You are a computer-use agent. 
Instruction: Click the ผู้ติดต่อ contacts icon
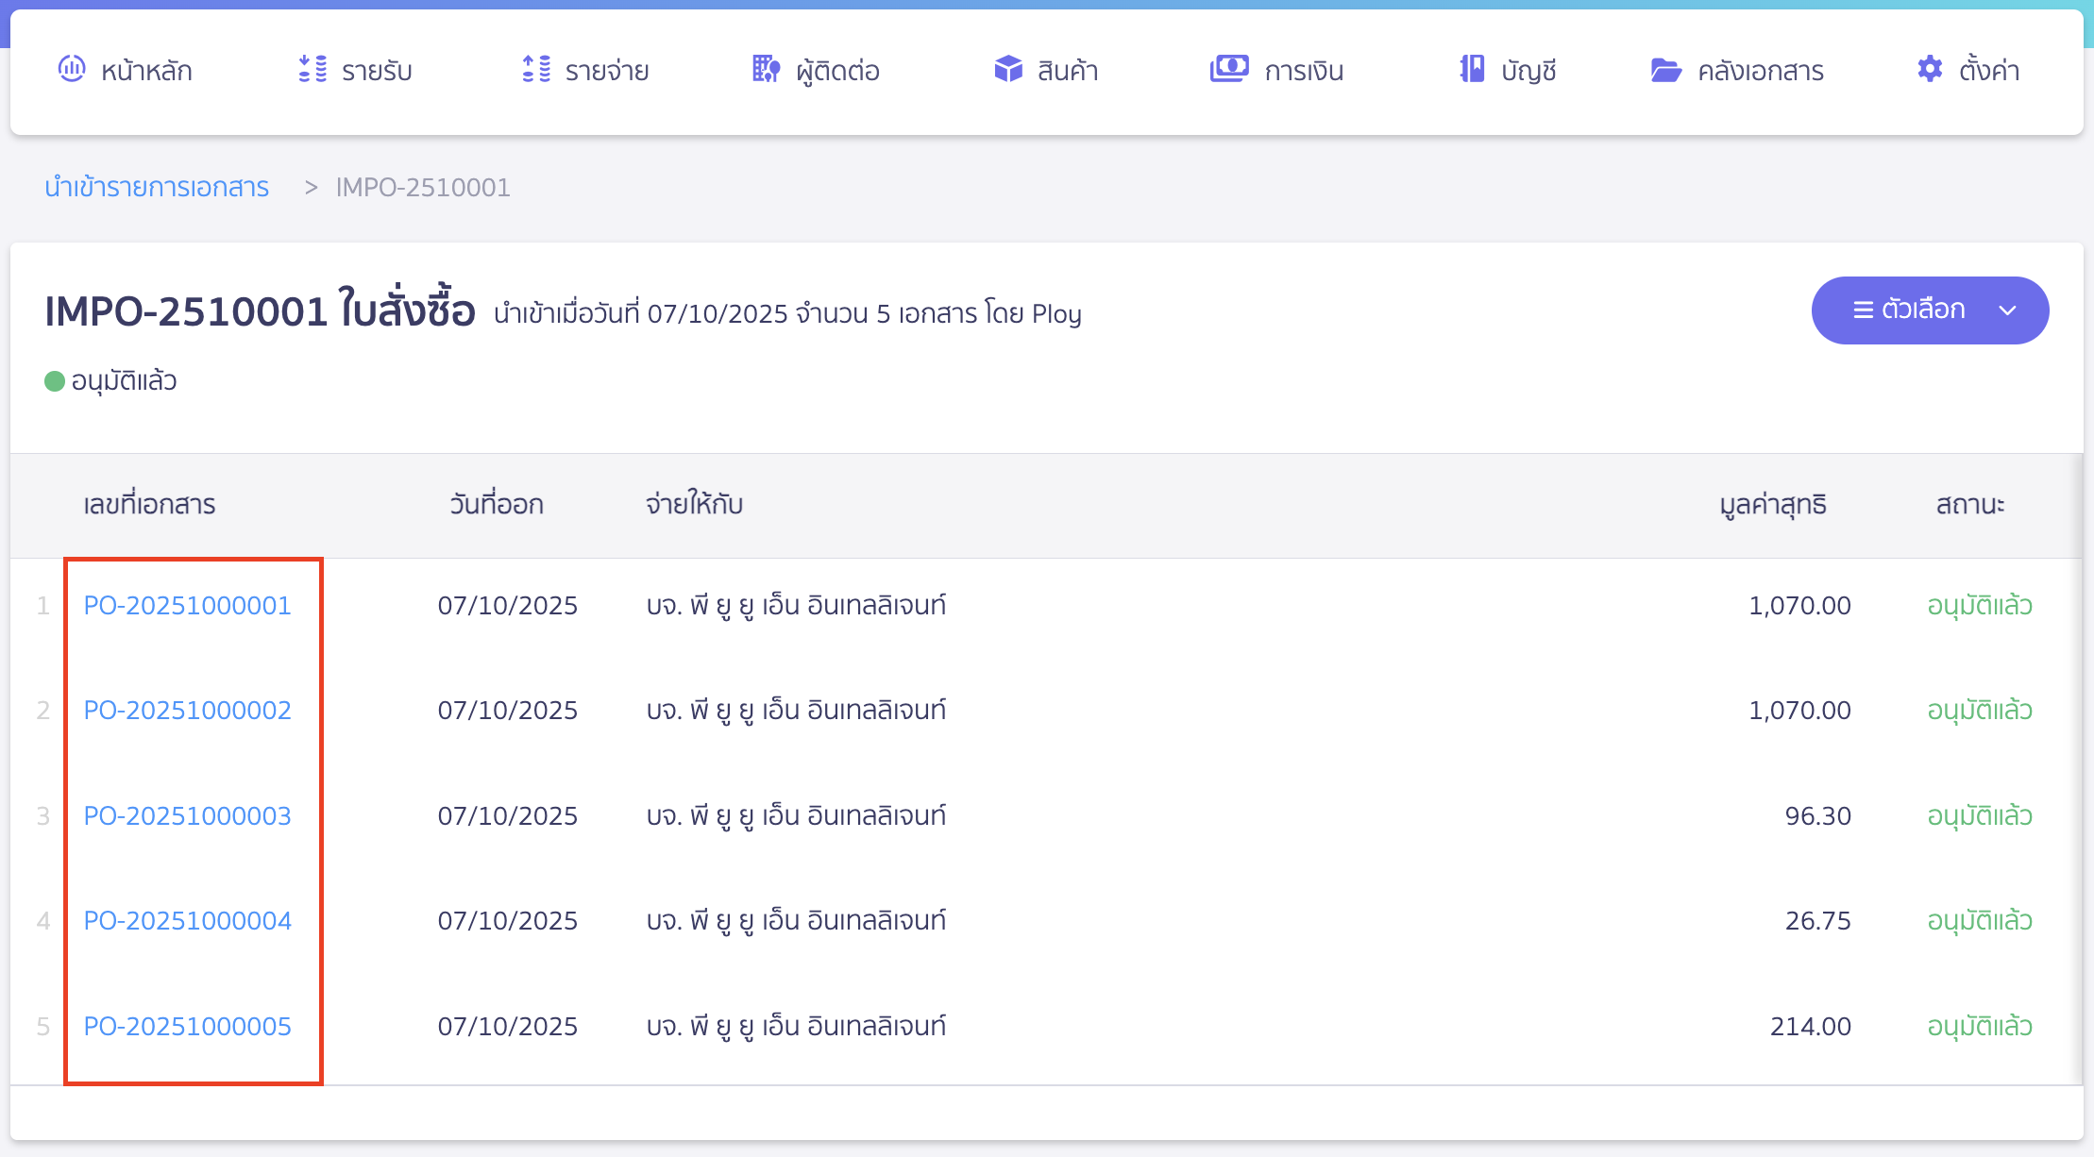[x=766, y=69]
